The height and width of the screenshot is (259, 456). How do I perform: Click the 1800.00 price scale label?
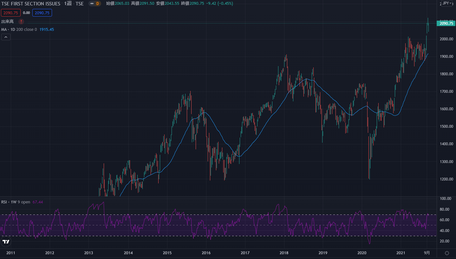446,74
